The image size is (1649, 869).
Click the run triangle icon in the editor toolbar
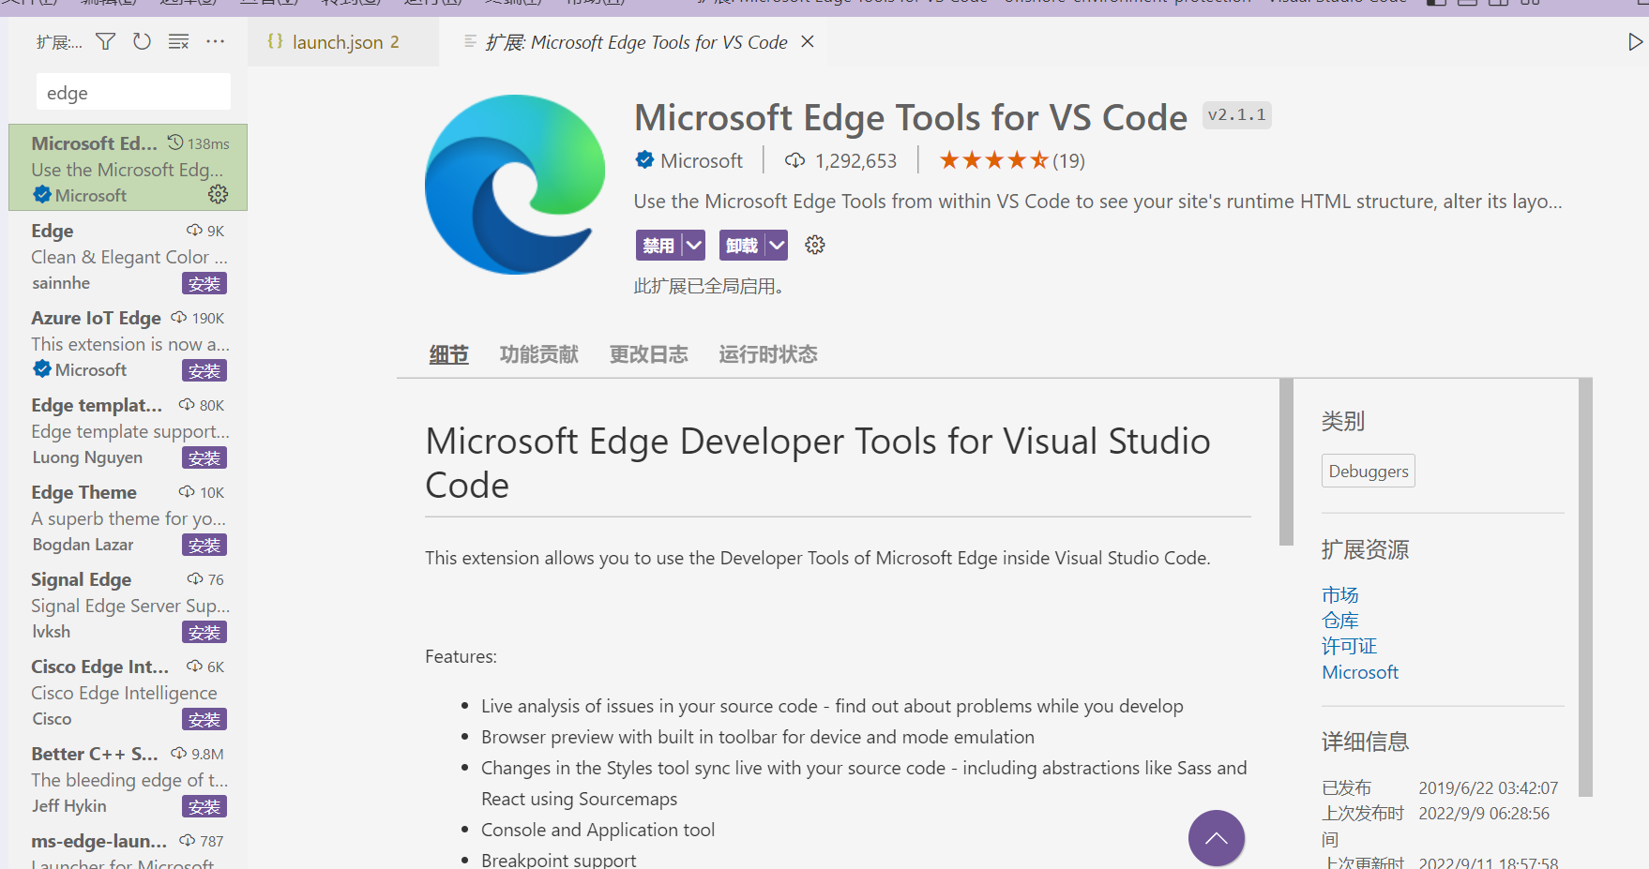(x=1635, y=42)
